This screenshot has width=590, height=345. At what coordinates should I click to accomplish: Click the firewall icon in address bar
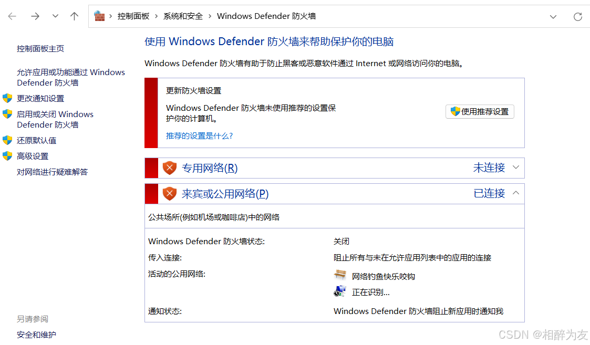99,16
